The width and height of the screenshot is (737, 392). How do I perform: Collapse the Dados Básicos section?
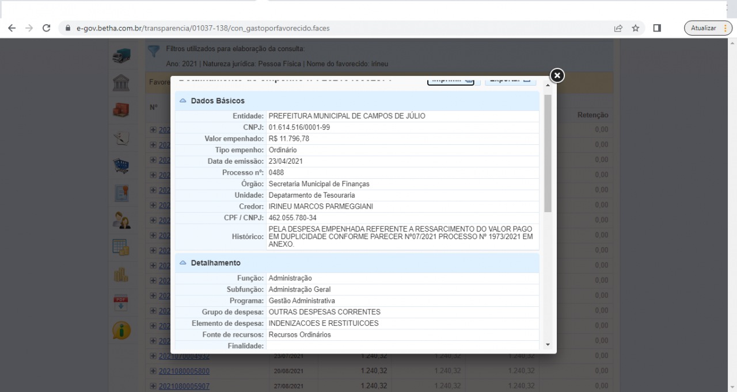coord(183,101)
